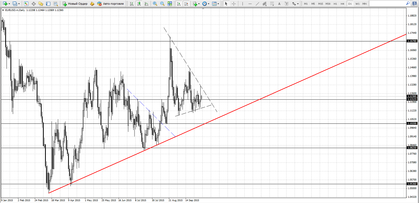
Task: Switch to the W1 weekly timeframe
Action: pyautogui.click(x=357, y=4)
